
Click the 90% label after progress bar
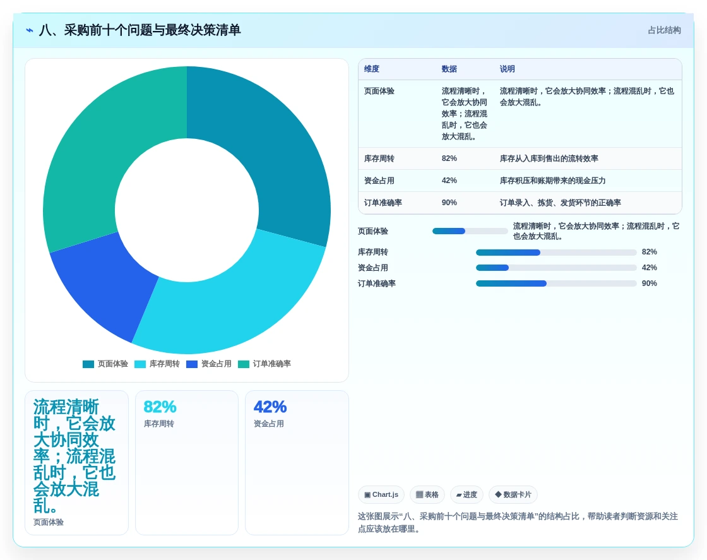tap(650, 283)
